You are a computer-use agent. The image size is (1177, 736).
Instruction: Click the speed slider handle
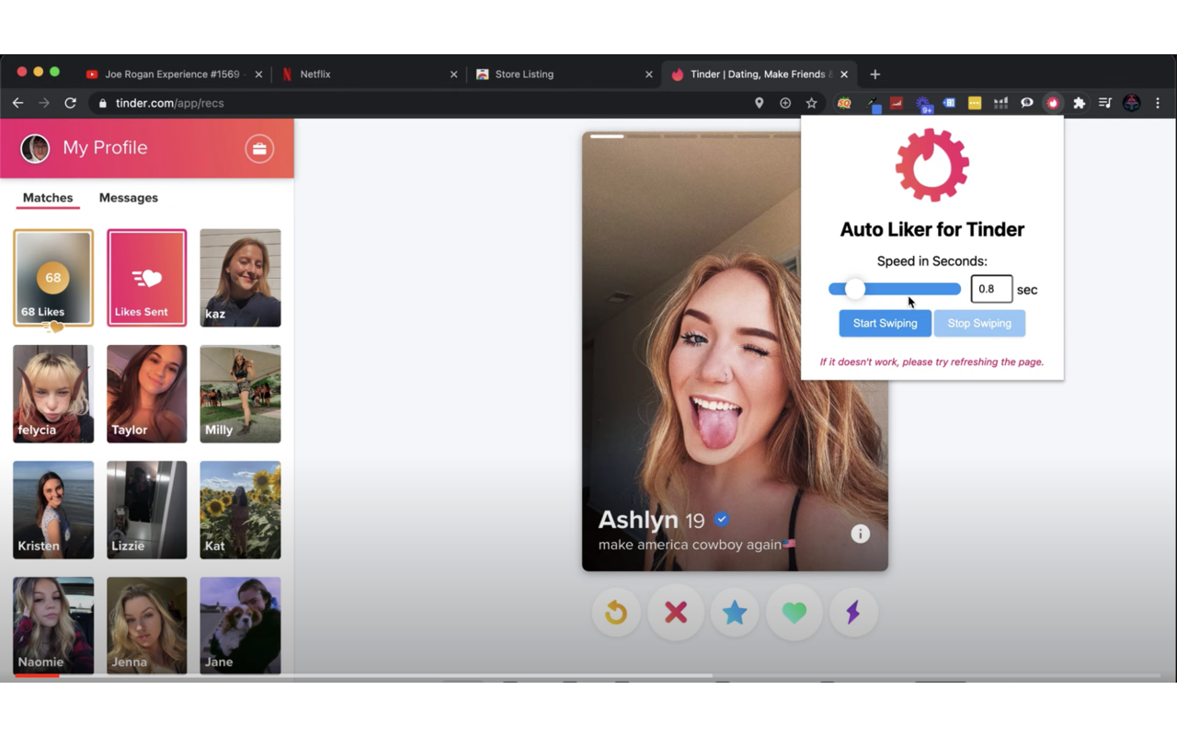tap(855, 289)
